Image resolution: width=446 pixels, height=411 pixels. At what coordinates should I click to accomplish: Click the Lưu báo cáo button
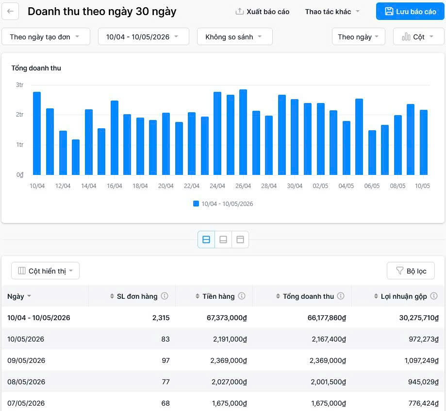410,11
